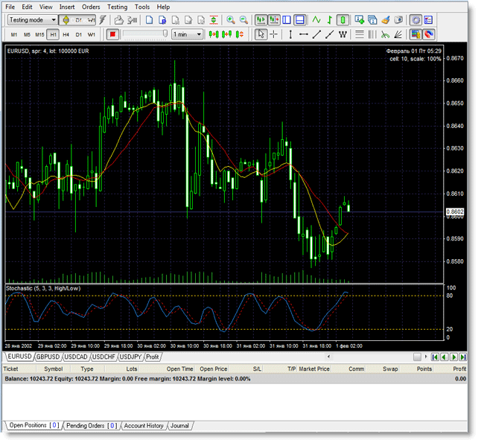Screen dimensions: 484x443
Task: Open the Insert menu
Action: (x=67, y=7)
